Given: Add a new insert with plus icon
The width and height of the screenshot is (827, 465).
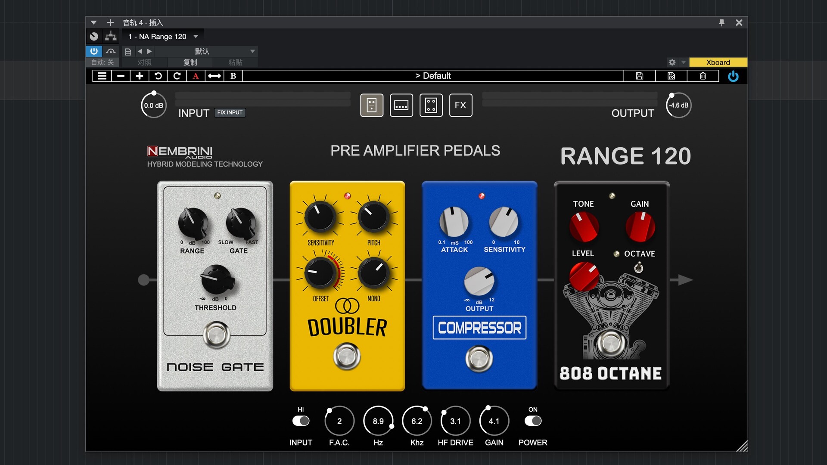Looking at the screenshot, I should tap(110, 22).
